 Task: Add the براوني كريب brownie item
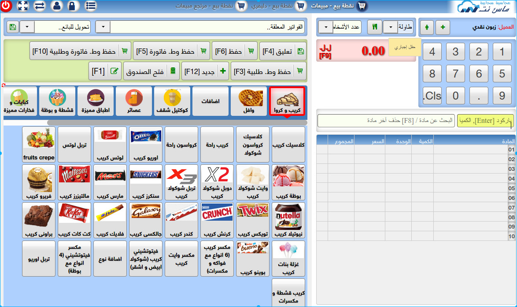coord(39,220)
